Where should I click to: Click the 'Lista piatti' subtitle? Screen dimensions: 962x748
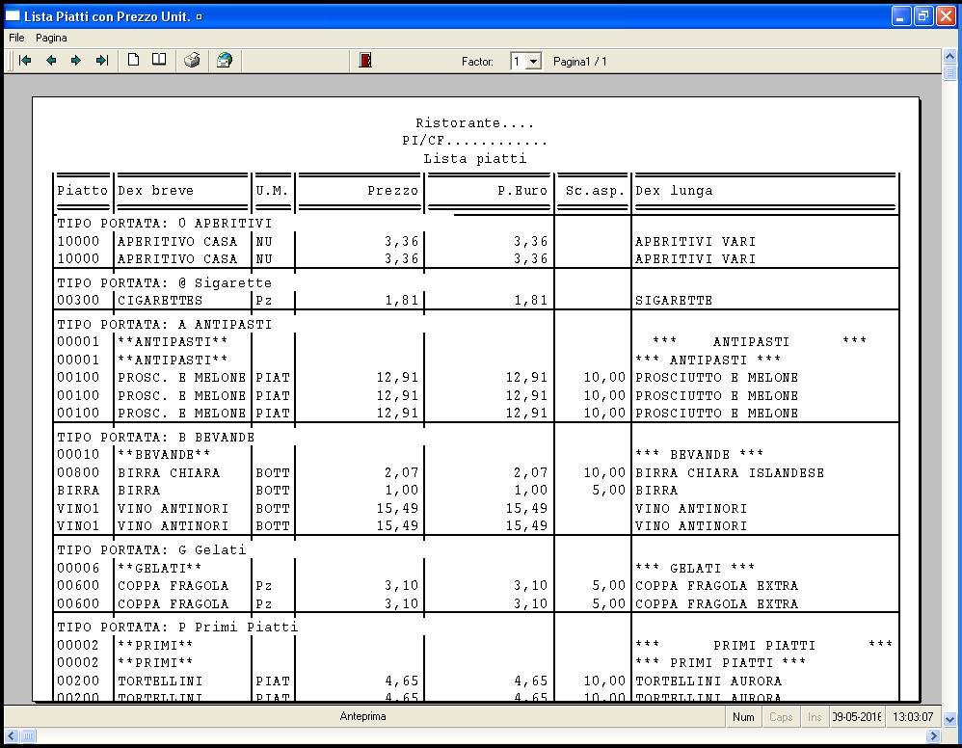click(x=475, y=158)
